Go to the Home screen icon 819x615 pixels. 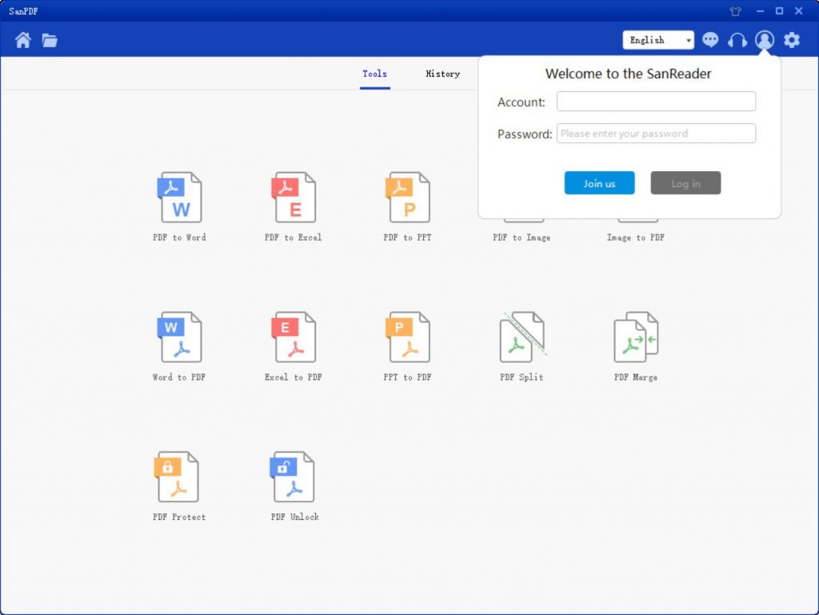coord(23,40)
